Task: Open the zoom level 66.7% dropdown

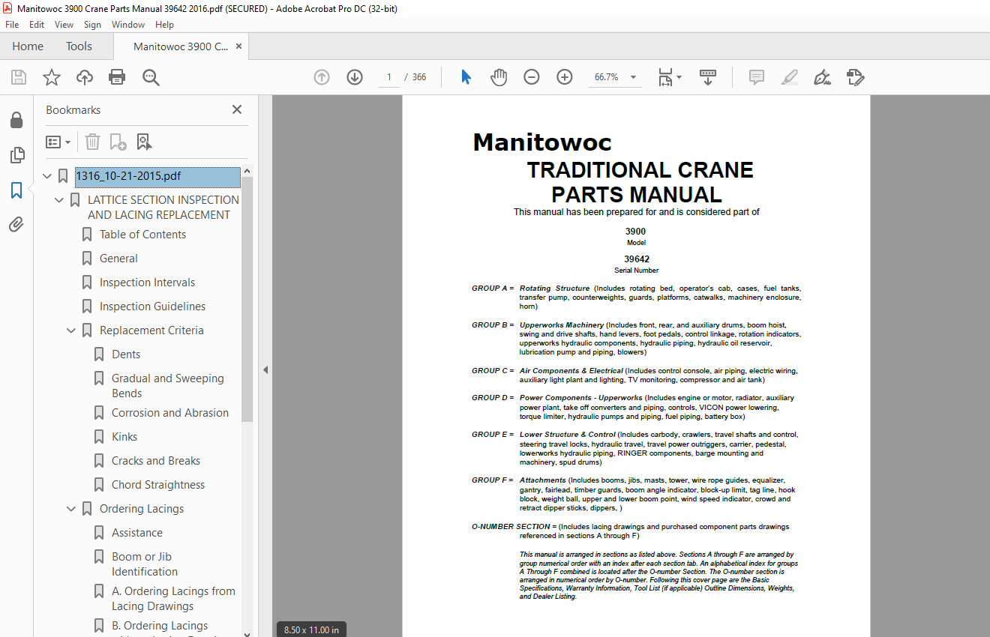Action: tap(634, 77)
